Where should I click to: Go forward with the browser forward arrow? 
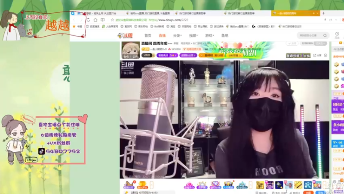point(81,20)
